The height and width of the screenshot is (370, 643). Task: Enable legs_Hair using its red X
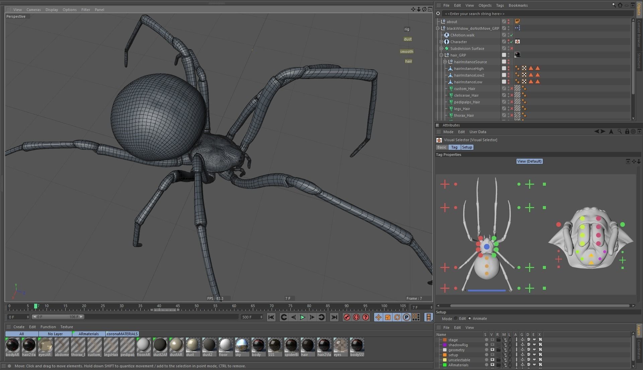click(x=512, y=109)
